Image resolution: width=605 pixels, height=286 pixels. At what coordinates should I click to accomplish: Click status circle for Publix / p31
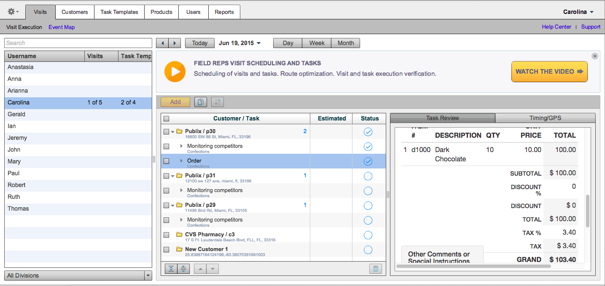(368, 176)
